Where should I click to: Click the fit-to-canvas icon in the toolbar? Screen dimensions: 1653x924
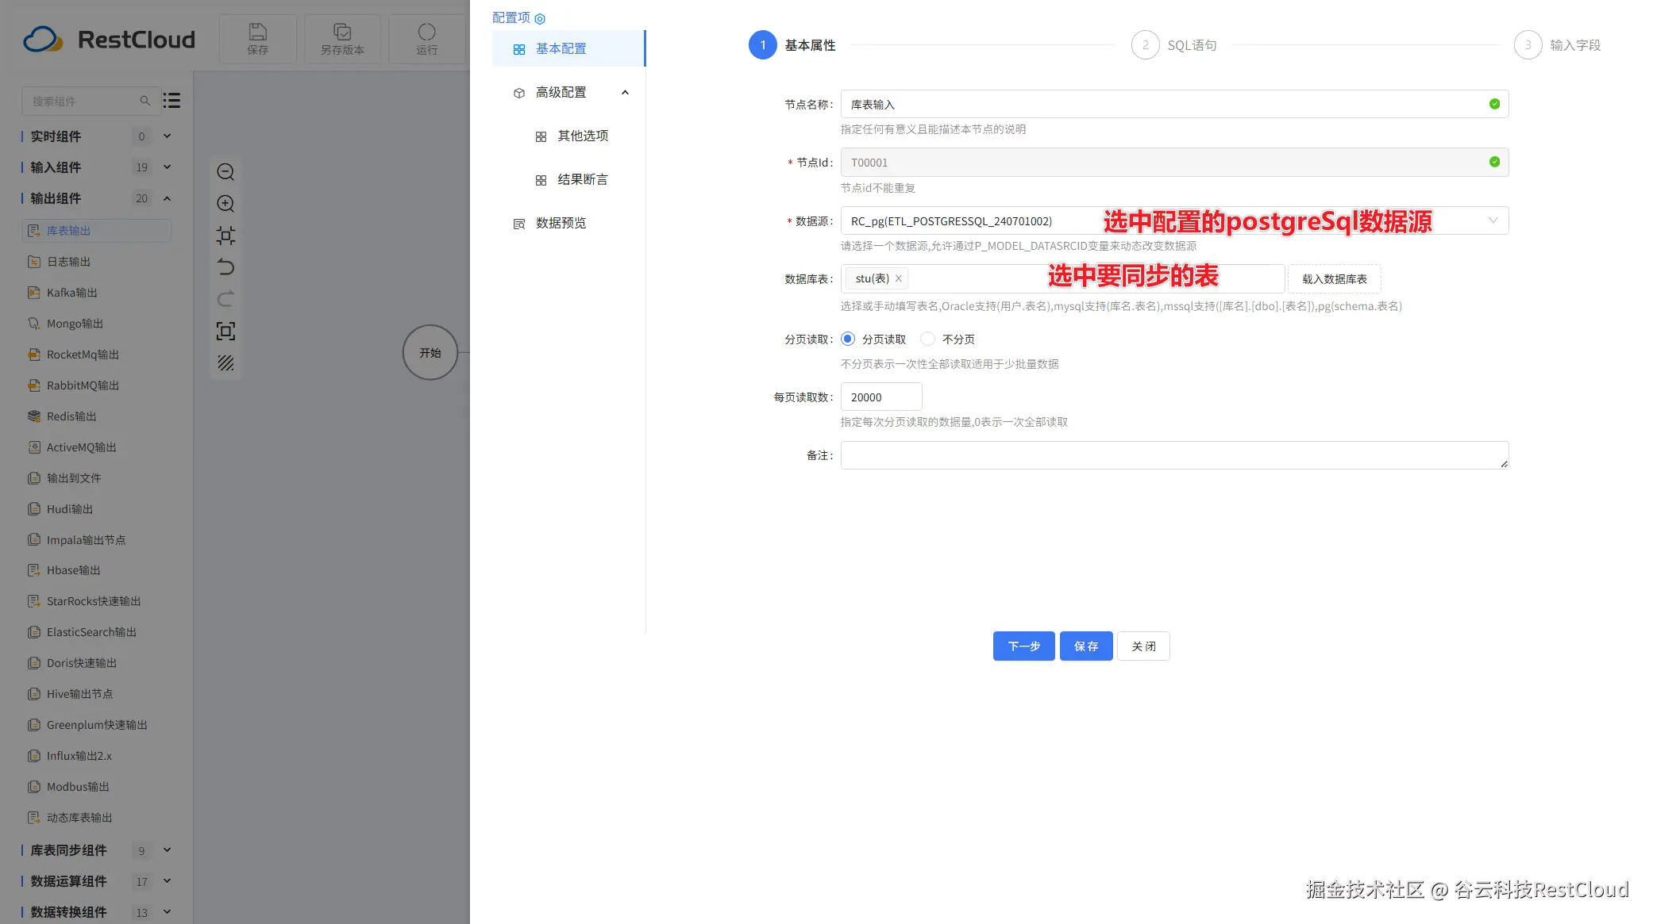pyautogui.click(x=225, y=236)
